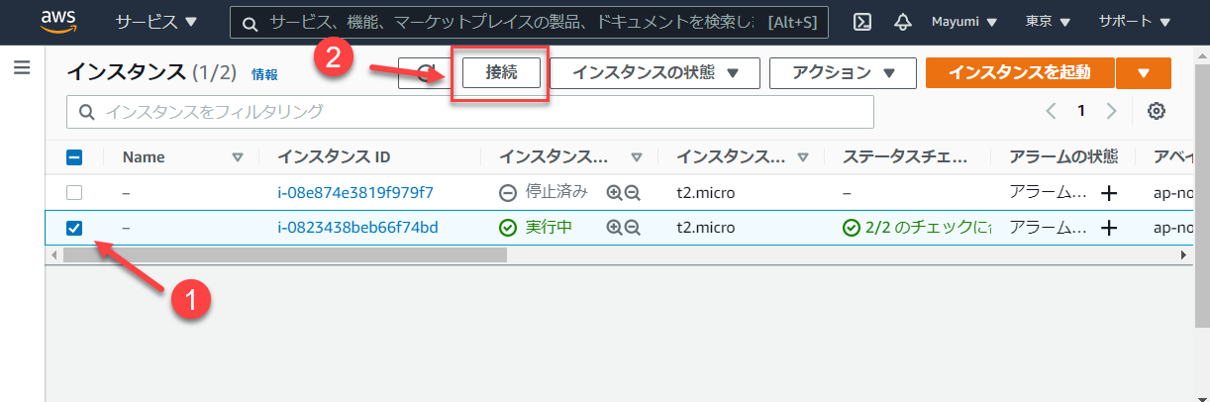
Task: Open launch instance split-button arrow
Action: coord(1144,72)
